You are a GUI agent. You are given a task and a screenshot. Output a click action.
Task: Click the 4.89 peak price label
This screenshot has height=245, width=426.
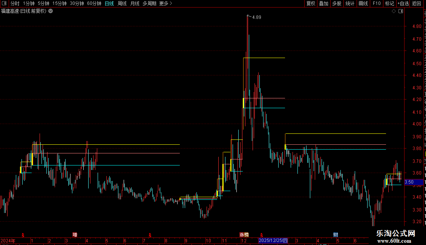coord(256,17)
